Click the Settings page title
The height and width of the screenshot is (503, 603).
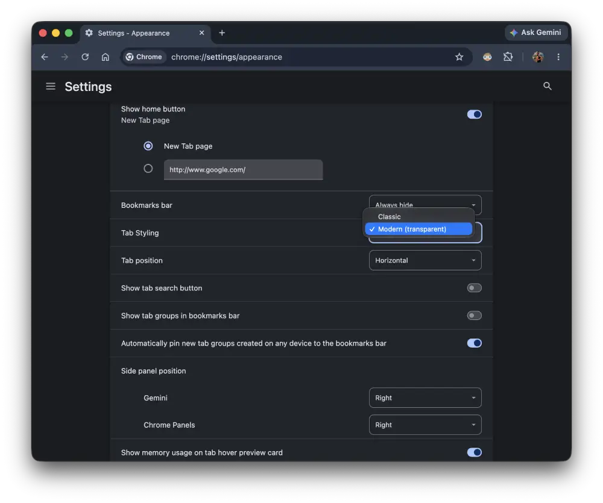[x=88, y=87]
